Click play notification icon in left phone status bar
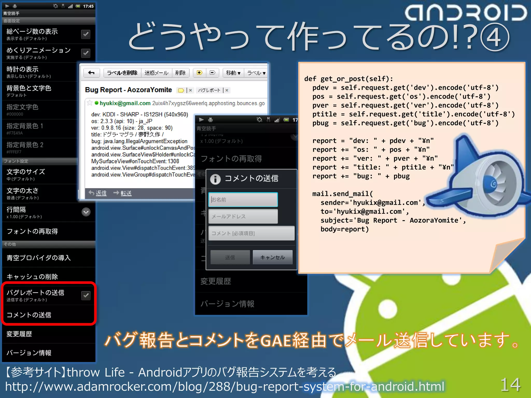The height and width of the screenshot is (398, 531). coord(7,6)
